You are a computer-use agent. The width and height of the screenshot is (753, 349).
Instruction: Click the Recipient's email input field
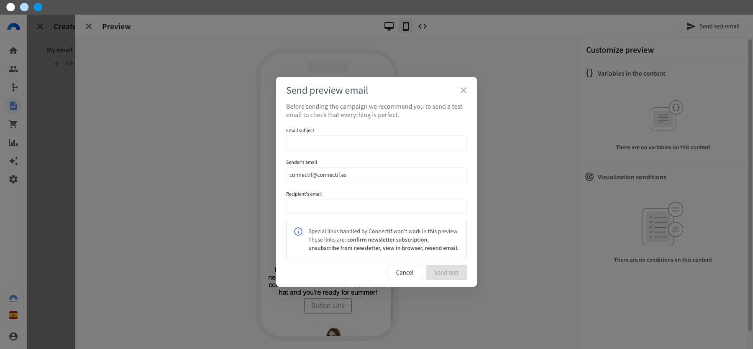[x=376, y=206]
